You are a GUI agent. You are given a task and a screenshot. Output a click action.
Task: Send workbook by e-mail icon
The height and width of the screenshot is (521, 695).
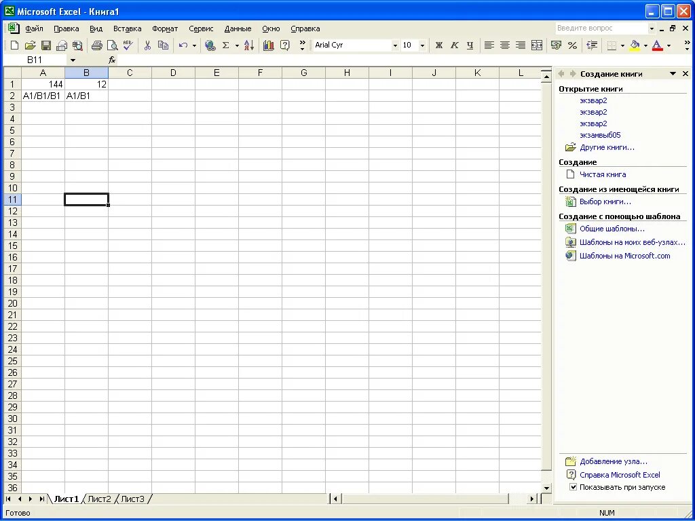[x=62, y=45]
